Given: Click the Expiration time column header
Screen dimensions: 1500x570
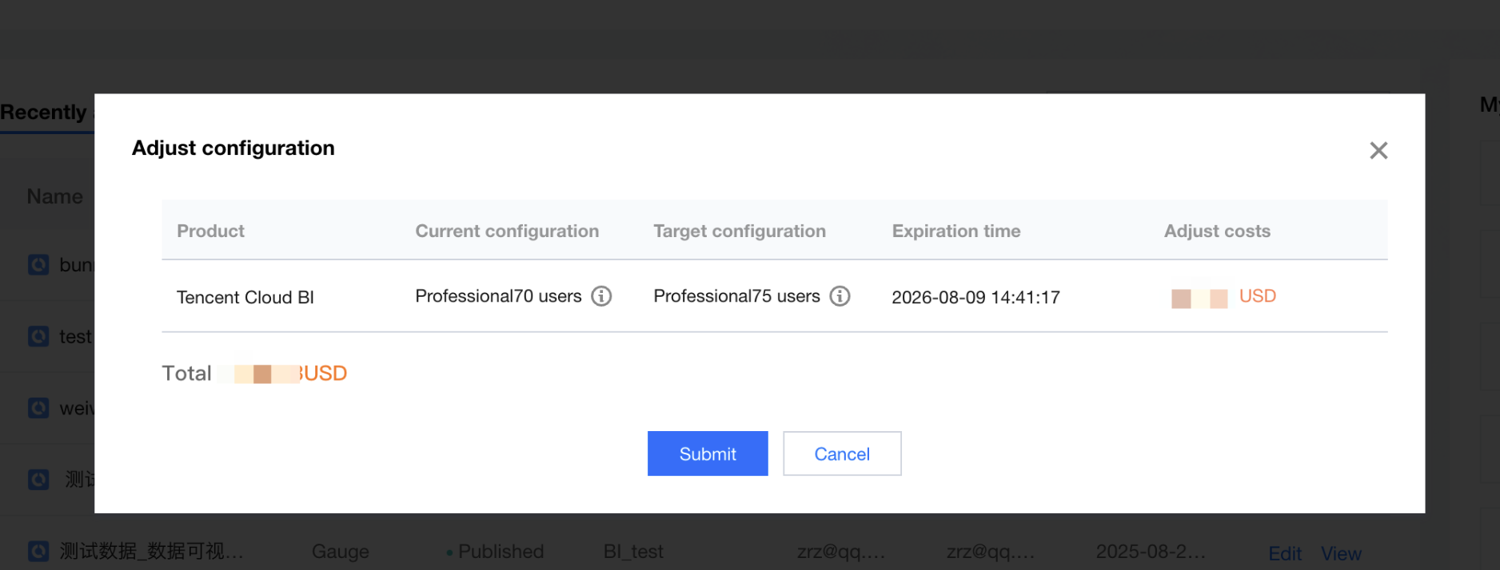Looking at the screenshot, I should click(x=955, y=231).
